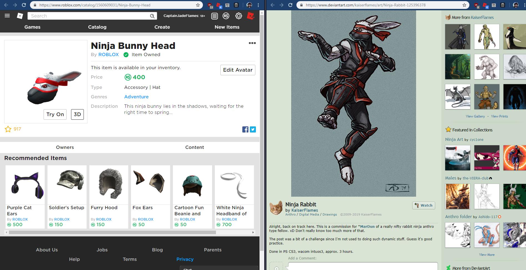The image size is (526, 270).
Task: Open the MarDun user link
Action: click(x=367, y=226)
